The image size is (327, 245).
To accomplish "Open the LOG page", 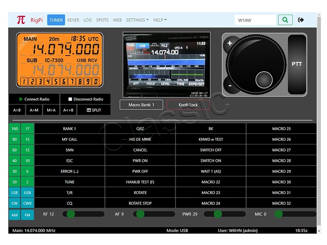I will pos(88,20).
